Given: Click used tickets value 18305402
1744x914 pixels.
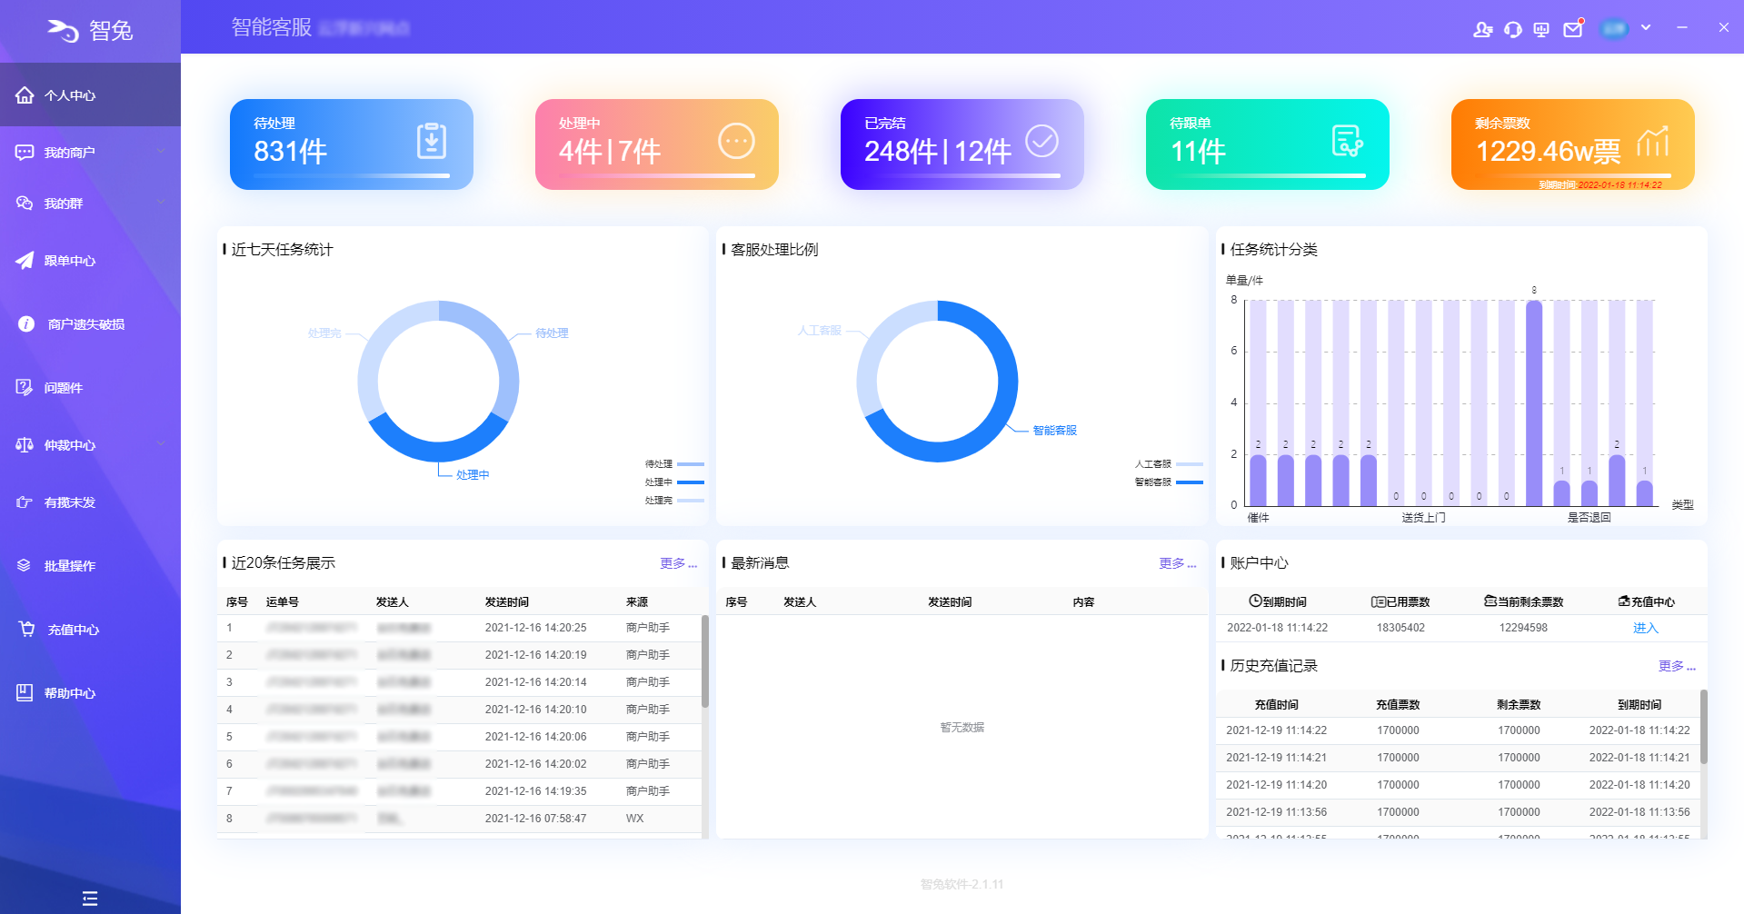Looking at the screenshot, I should point(1400,628).
